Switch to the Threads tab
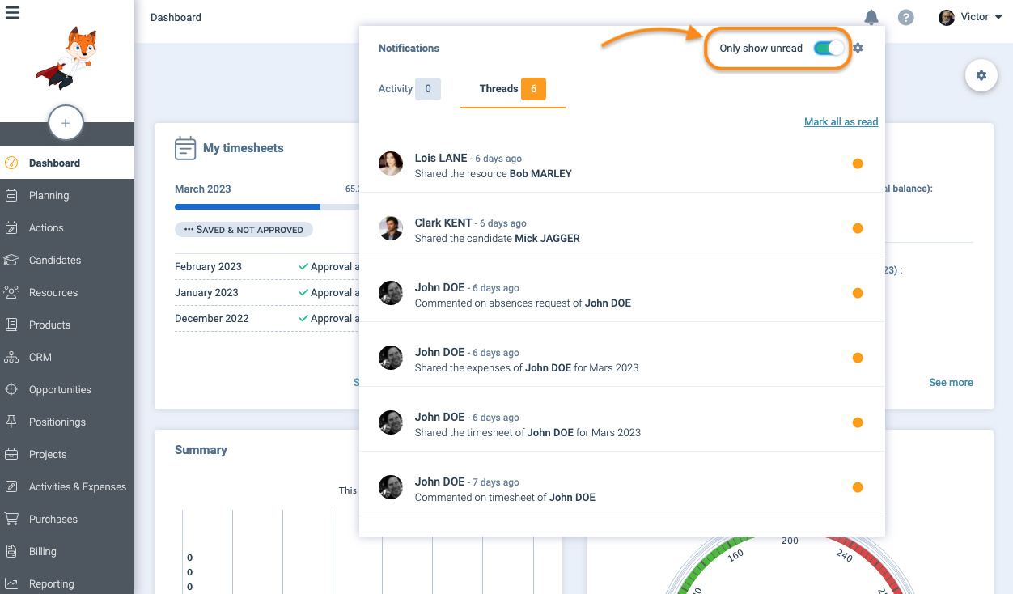The image size is (1013, 594). pyautogui.click(x=513, y=89)
